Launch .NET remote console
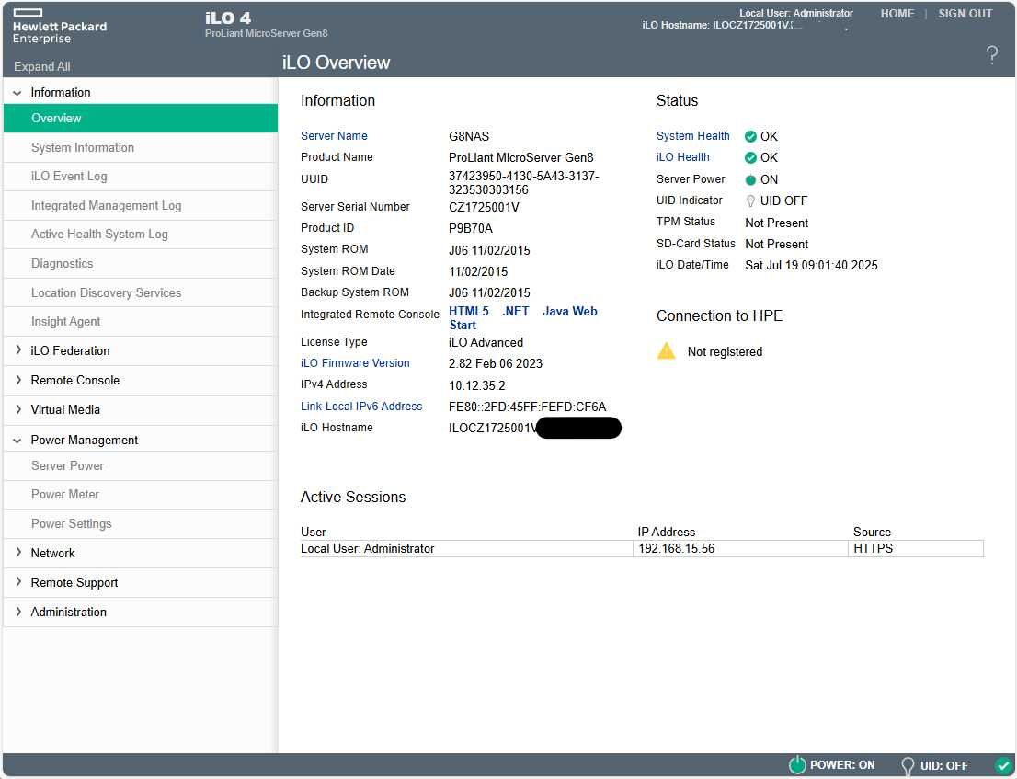The height and width of the screenshot is (779, 1017). [x=516, y=312]
